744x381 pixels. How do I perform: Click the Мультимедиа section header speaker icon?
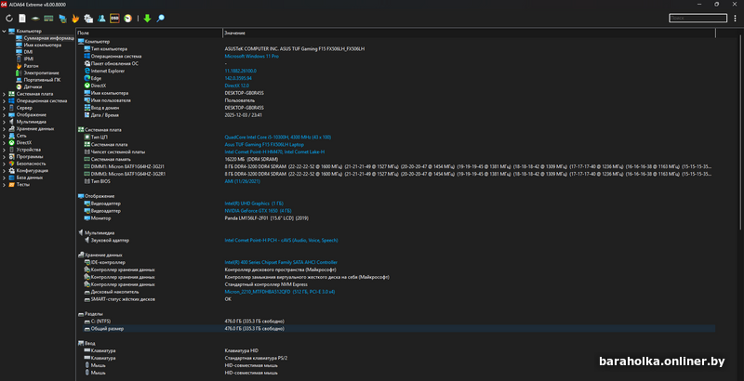click(81, 232)
